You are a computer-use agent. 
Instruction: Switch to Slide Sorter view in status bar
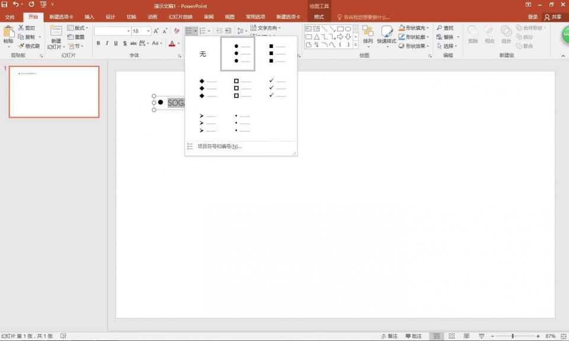(x=452, y=336)
